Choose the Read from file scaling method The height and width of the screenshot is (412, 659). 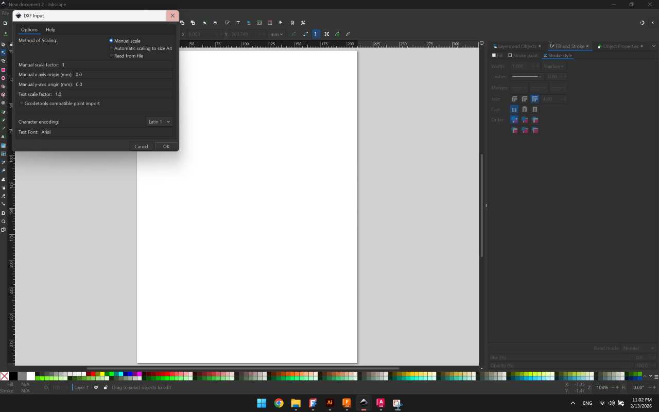point(111,56)
